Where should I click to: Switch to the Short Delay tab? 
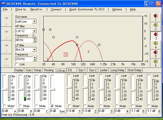[134, 70]
